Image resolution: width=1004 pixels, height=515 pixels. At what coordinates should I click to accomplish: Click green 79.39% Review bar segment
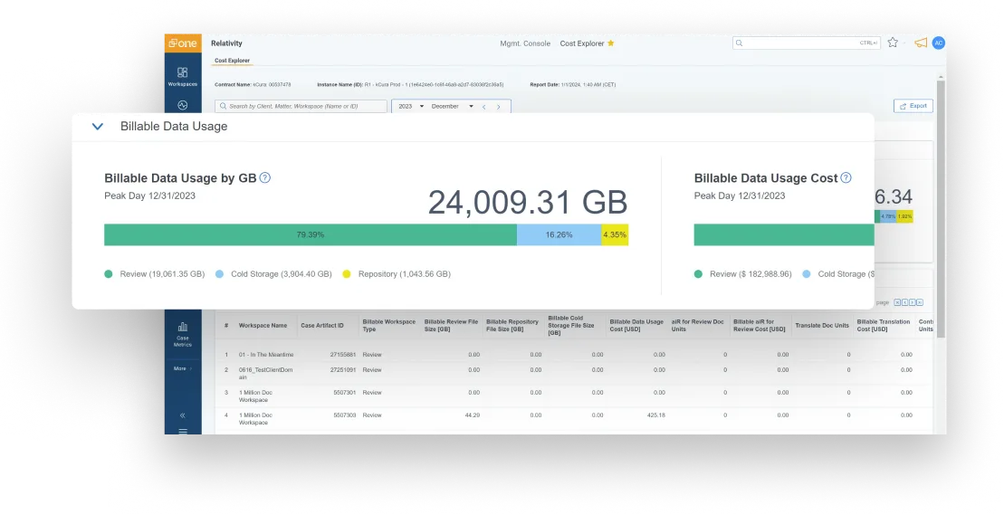[x=311, y=234]
